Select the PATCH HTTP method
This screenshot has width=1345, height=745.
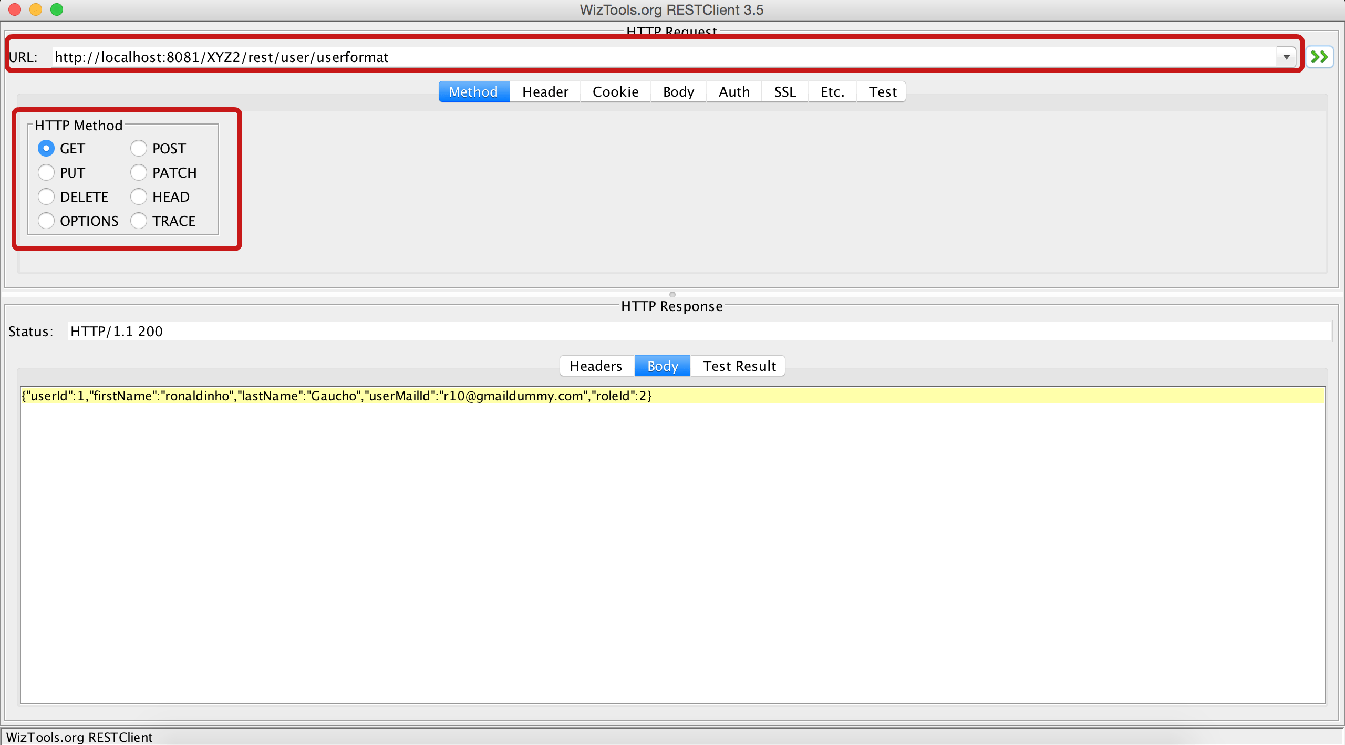[139, 172]
